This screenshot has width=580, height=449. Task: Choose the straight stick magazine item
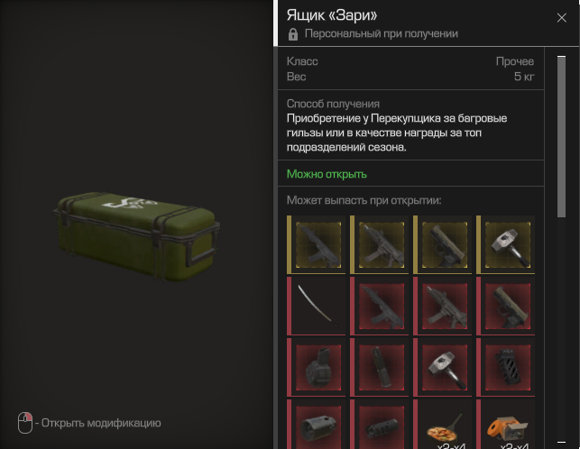380,367
